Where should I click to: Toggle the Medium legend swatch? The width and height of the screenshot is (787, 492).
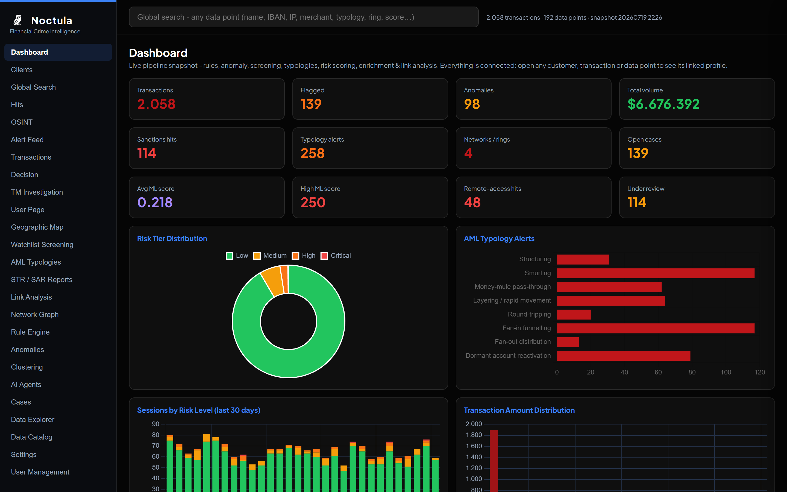tap(257, 256)
